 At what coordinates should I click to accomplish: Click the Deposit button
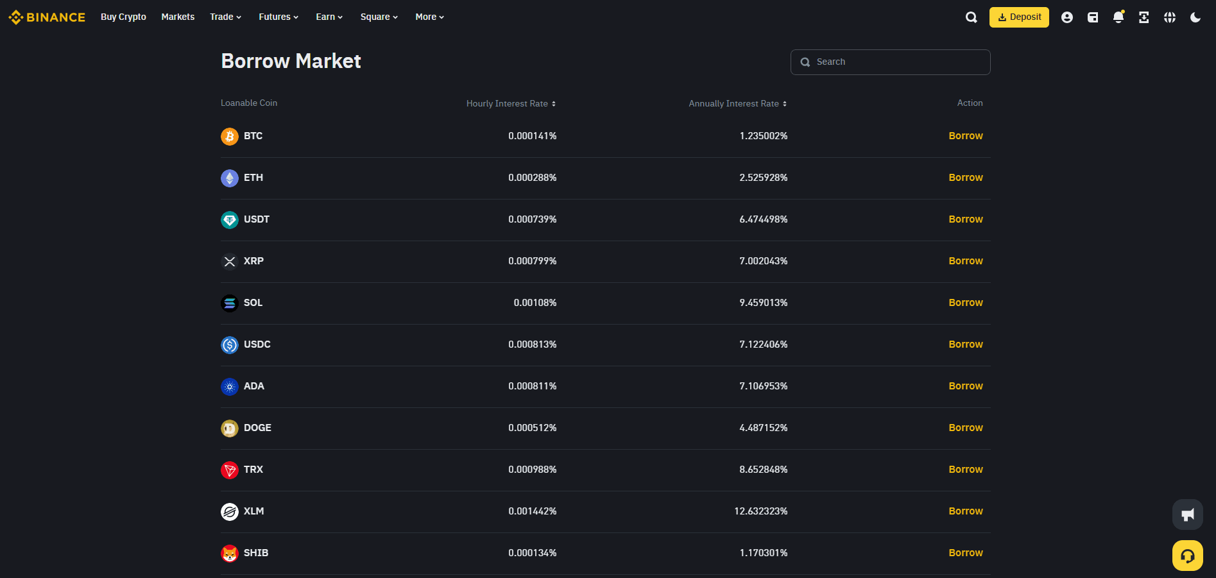pos(1019,17)
